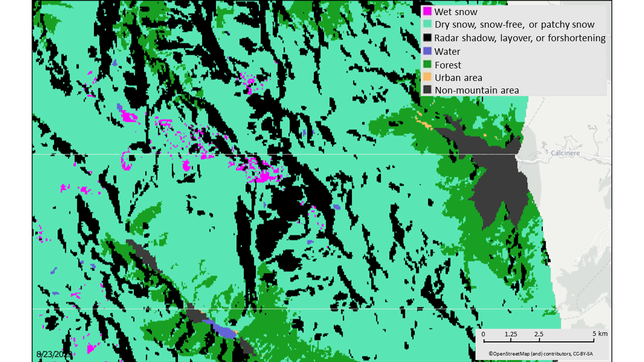Click the magenta Wet snow legend square
This screenshot has height=362, width=644.
tap(427, 11)
